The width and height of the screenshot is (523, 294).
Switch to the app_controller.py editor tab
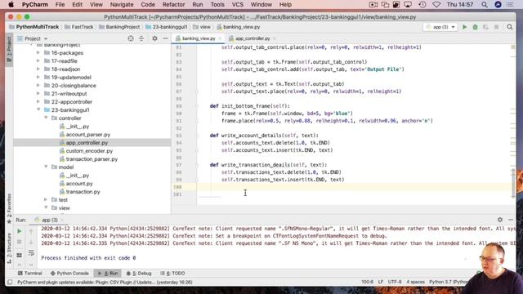tap(253, 38)
